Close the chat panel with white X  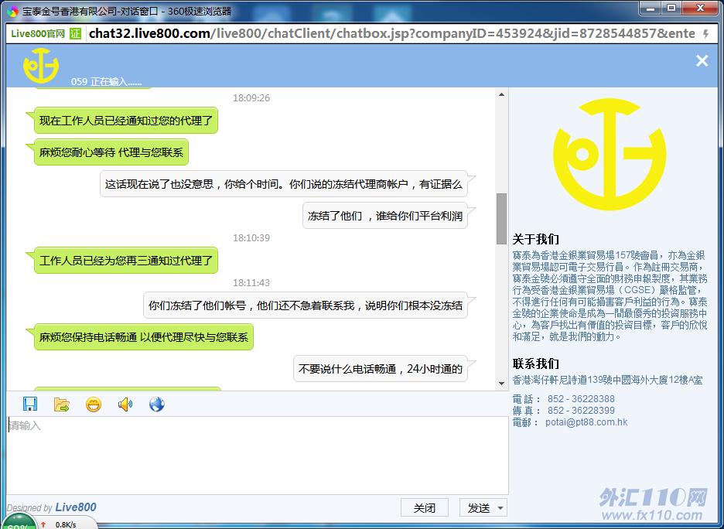tap(702, 60)
